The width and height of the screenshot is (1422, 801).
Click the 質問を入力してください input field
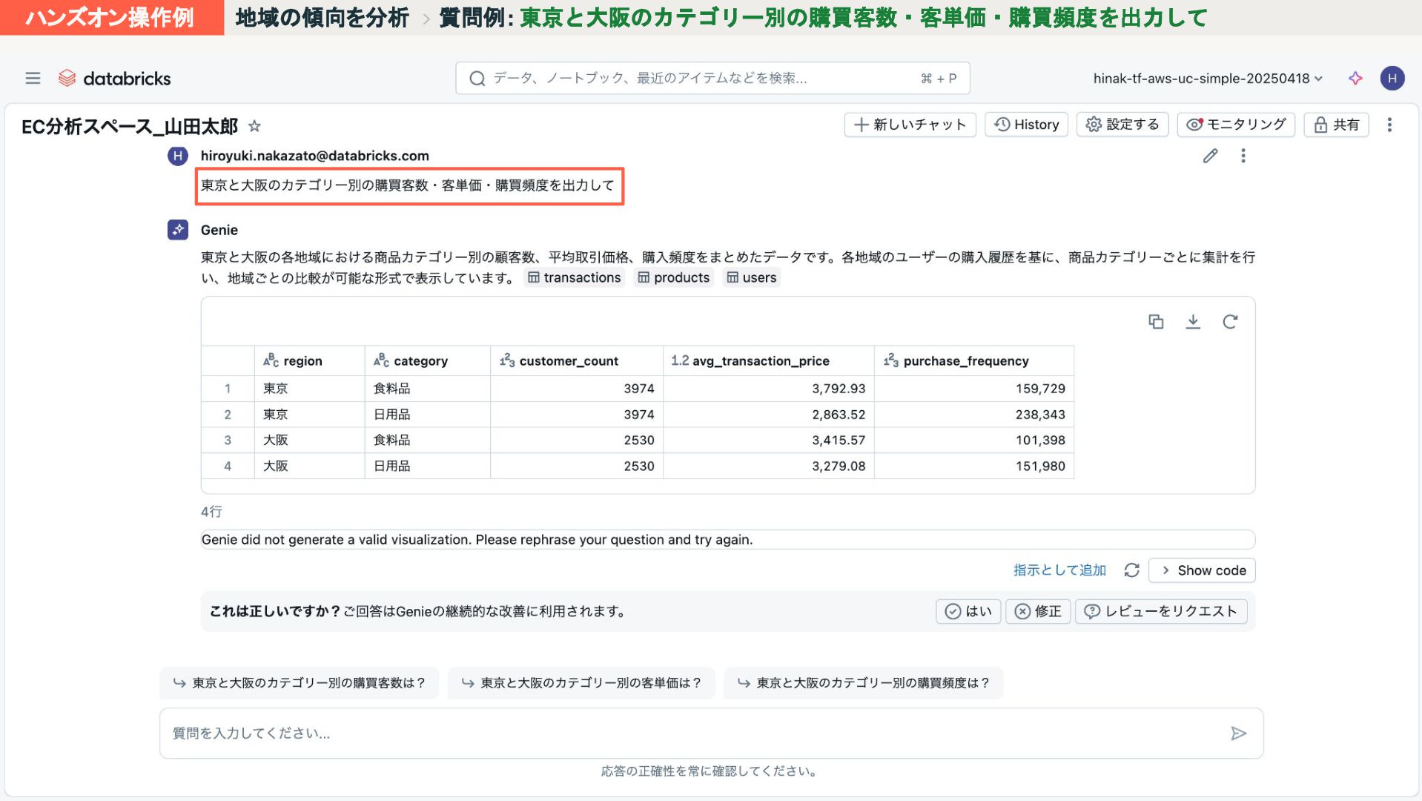pos(689,734)
